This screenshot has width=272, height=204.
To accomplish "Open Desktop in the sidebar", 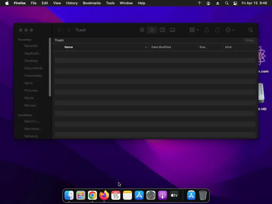I will (x=31, y=61).
